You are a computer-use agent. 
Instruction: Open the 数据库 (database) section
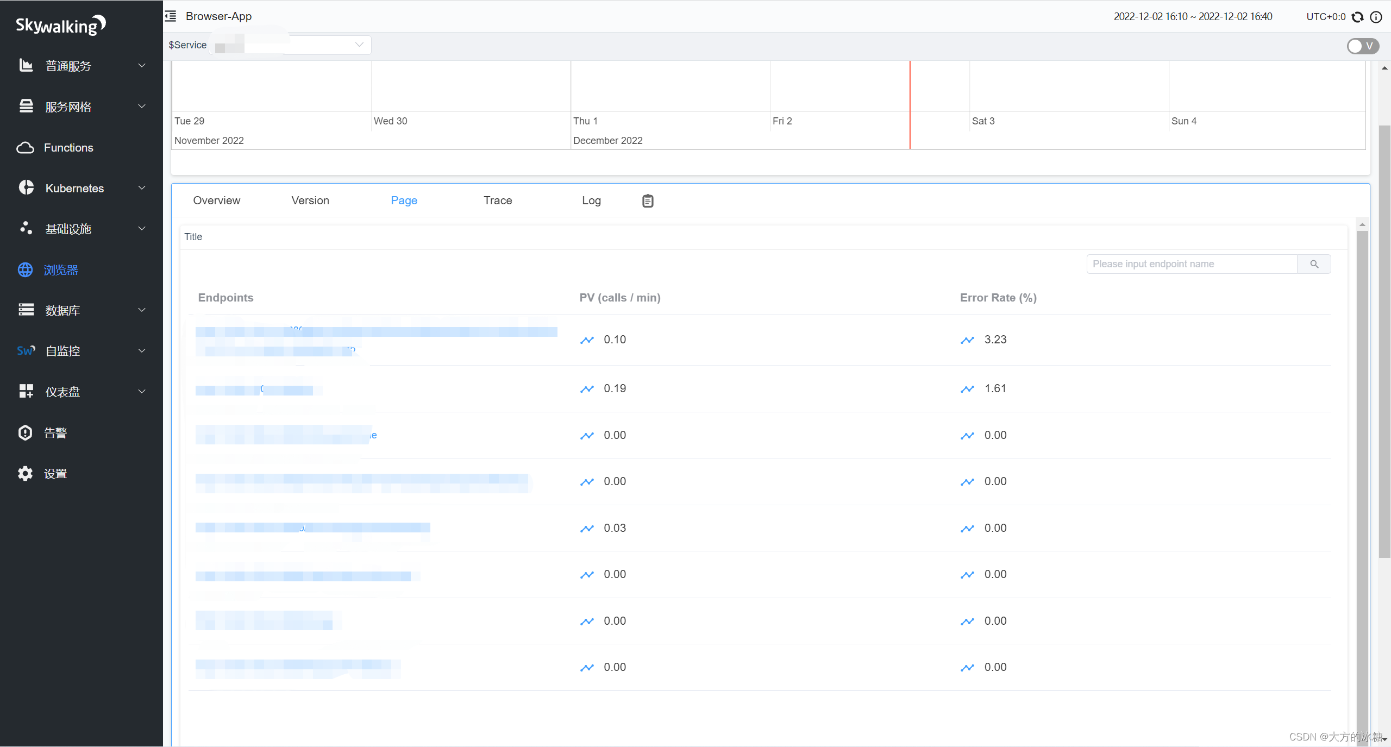point(61,310)
